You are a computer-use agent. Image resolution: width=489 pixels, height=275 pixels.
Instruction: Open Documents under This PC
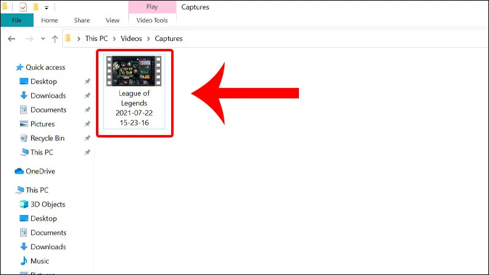point(48,233)
